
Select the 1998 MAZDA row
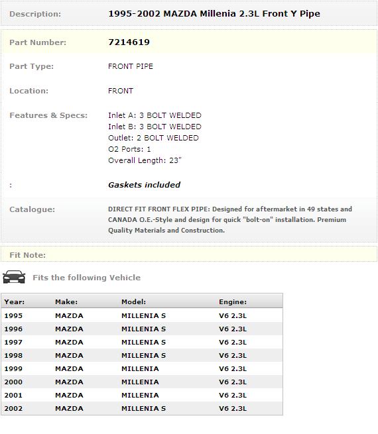(142, 355)
